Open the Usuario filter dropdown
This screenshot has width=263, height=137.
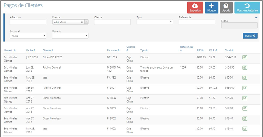pos(70,36)
